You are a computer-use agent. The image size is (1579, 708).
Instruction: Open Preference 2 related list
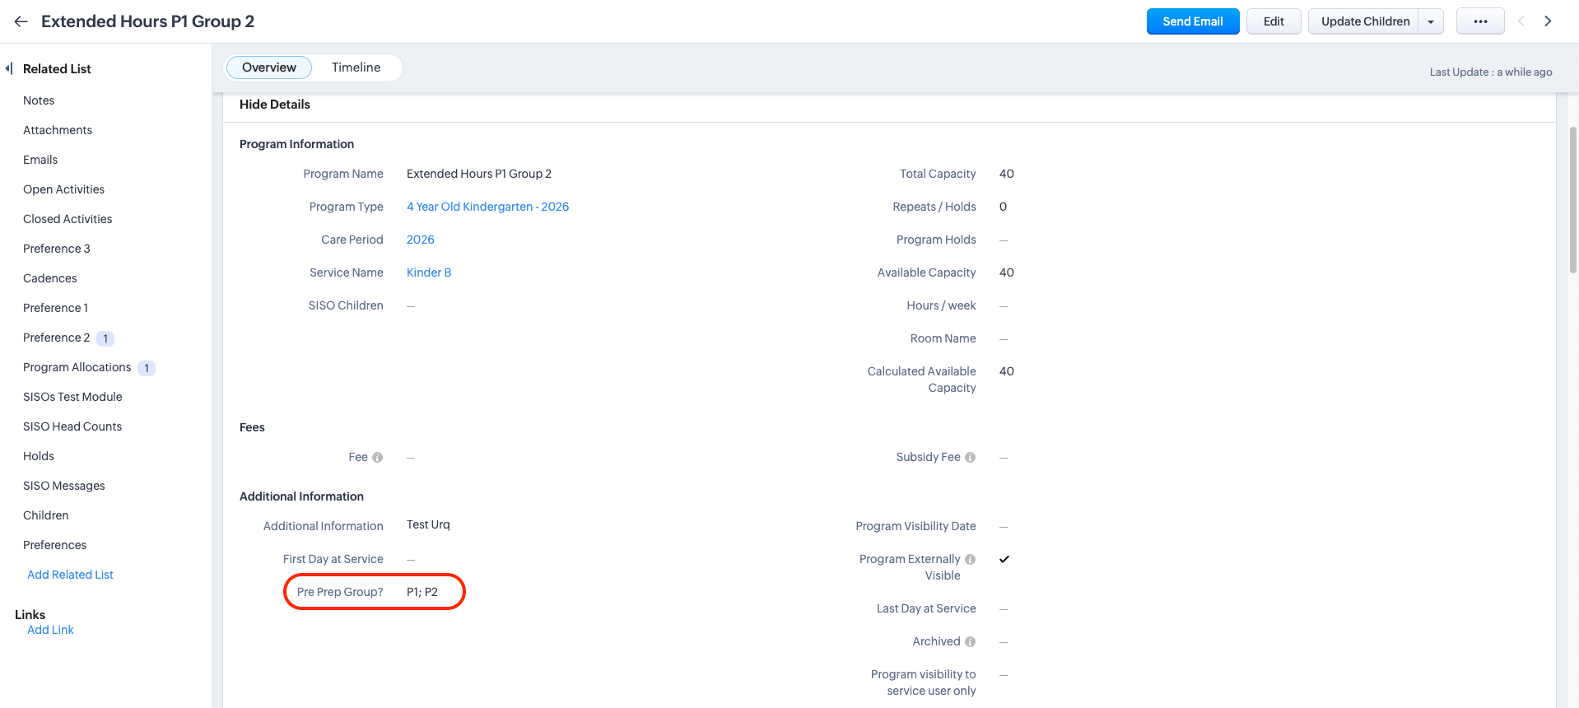(x=57, y=338)
